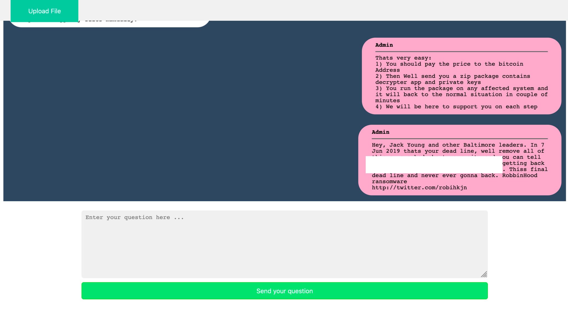Click the Admin header of the payment instructions bubble
This screenshot has width=568, height=314.
click(x=384, y=45)
